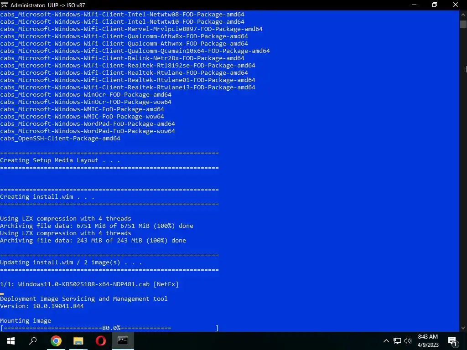Click the Intel-Netwtw10 package line

(x=122, y=22)
